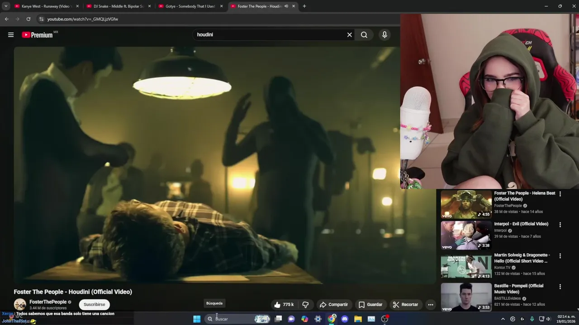This screenshot has height=325, width=579.
Task: Open the FosterThePeople channel name link
Action: [x=48, y=302]
